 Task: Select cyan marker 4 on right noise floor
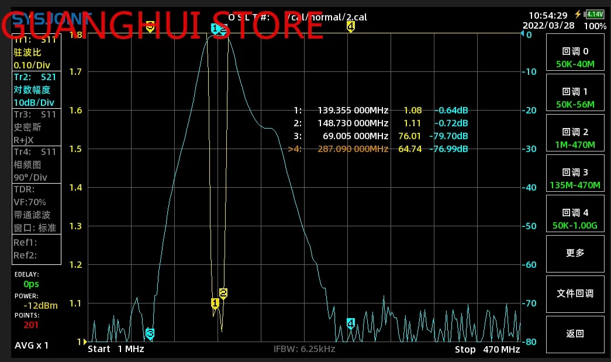click(351, 323)
